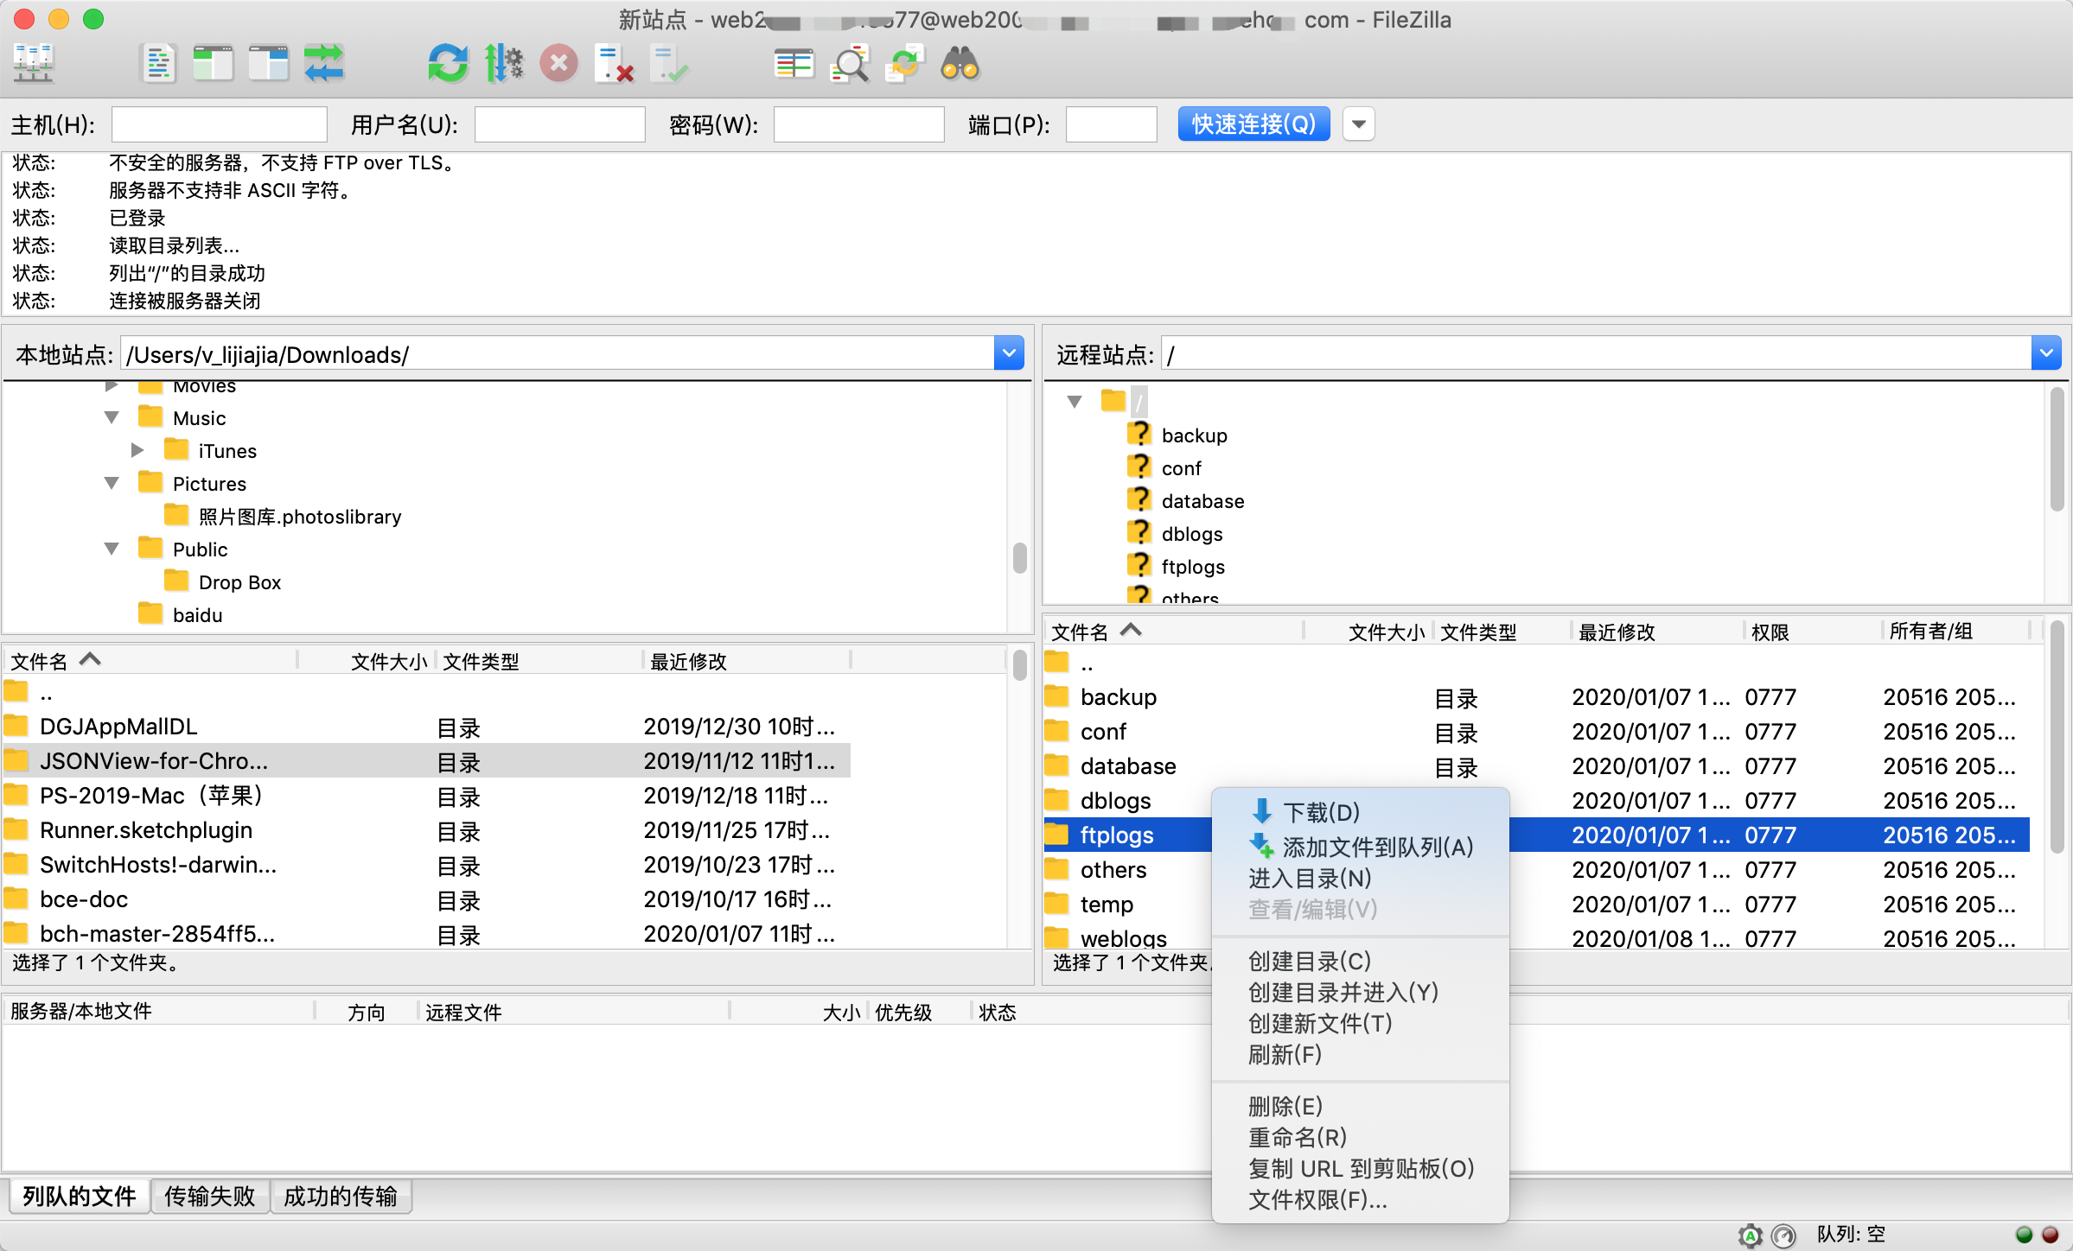Switch to 成功的传输 tab
2073x1251 pixels.
pyautogui.click(x=341, y=1197)
